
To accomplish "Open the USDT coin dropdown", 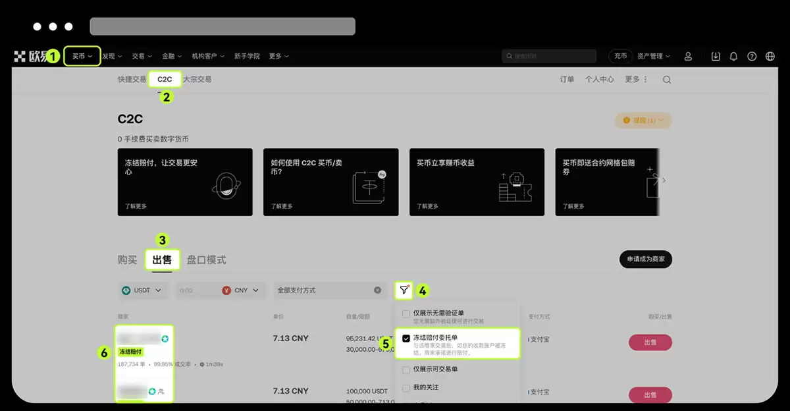I will coord(144,290).
